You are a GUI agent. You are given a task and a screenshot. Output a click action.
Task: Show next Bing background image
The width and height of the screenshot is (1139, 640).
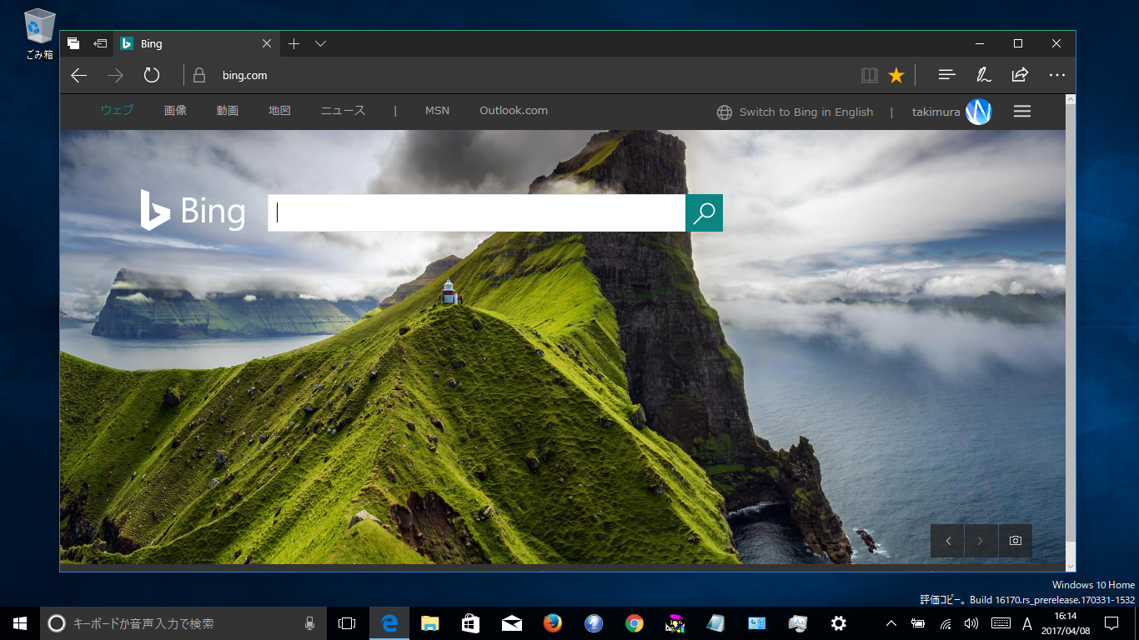pos(981,541)
